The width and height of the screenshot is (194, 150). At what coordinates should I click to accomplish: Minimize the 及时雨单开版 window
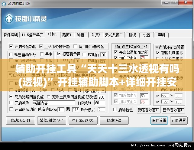coord(166,2)
